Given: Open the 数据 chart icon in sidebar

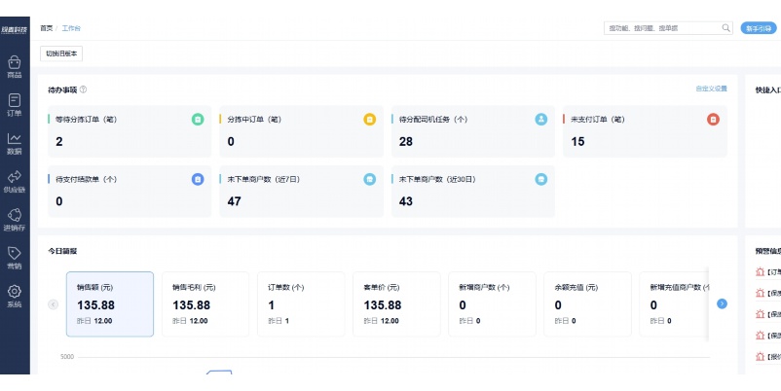Looking at the screenshot, I should click(15, 138).
